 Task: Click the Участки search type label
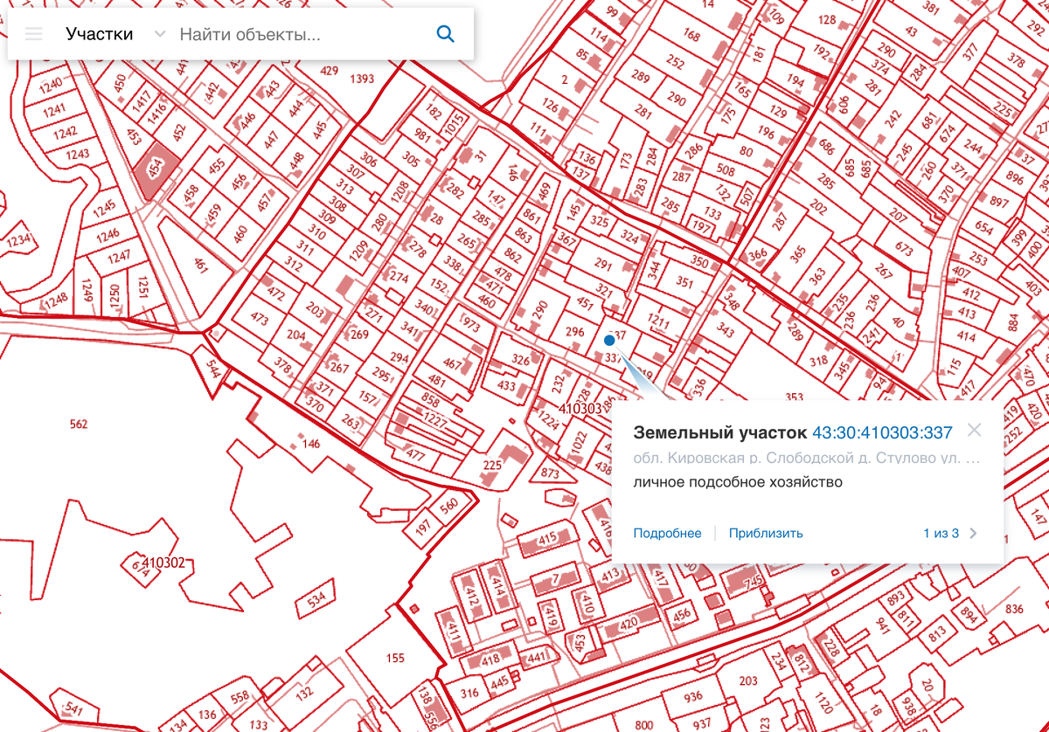[x=99, y=34]
